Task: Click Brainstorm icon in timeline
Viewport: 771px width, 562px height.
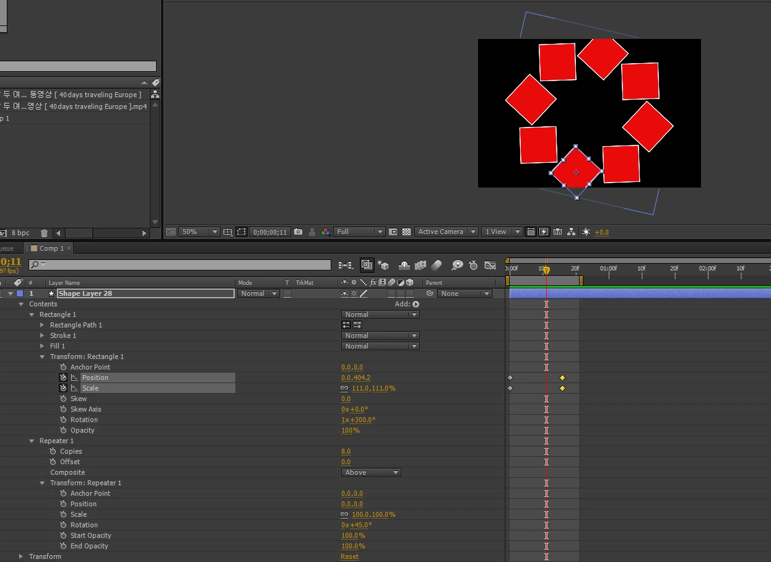Action: pos(457,266)
